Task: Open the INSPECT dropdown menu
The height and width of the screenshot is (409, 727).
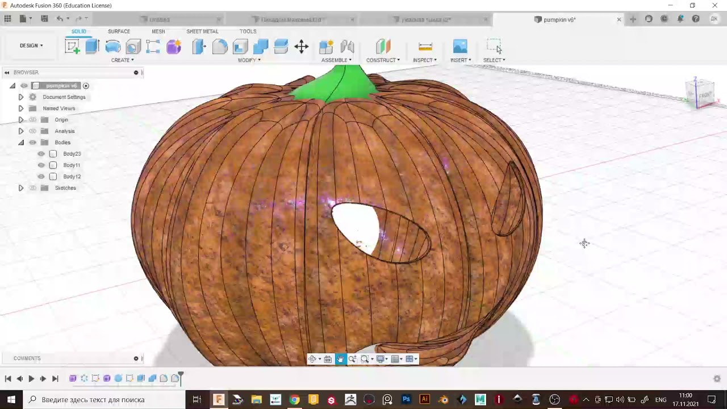Action: tap(425, 60)
